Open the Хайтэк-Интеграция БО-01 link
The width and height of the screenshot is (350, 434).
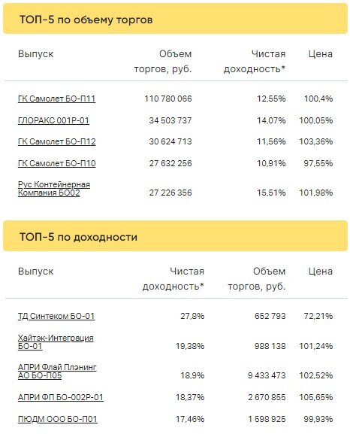point(56,342)
